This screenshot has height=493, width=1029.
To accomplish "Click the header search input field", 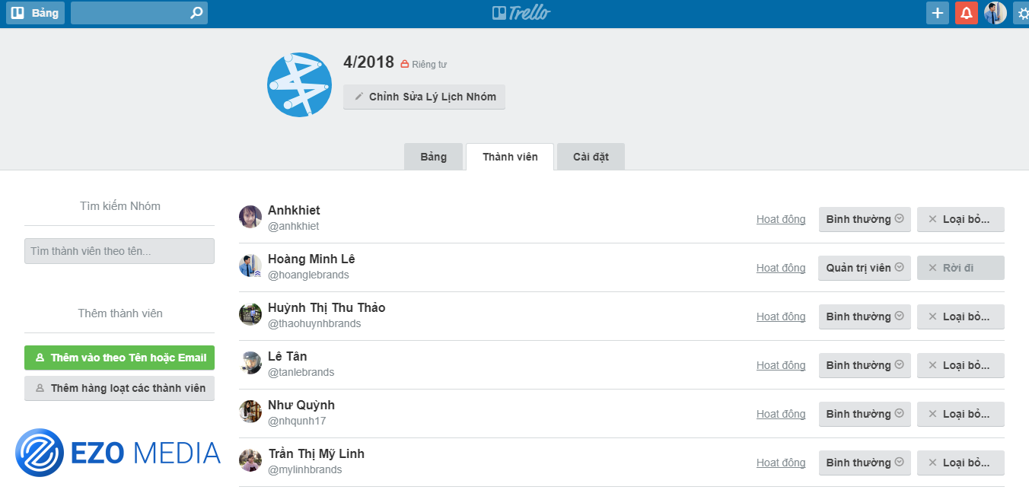I will (x=139, y=13).
